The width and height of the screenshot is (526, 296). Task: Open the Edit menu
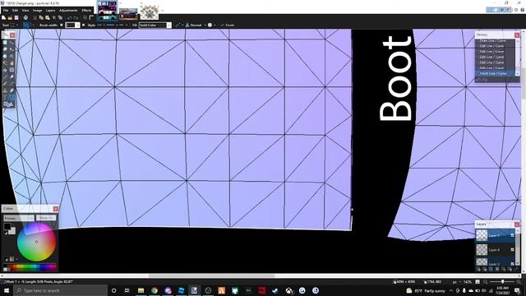15,11
